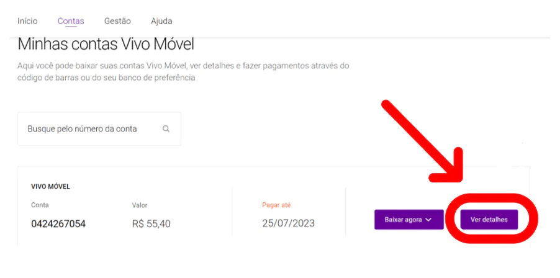Click the magnifying glass search icon
Image resolution: width=560 pixels, height=278 pixels.
pos(166,129)
